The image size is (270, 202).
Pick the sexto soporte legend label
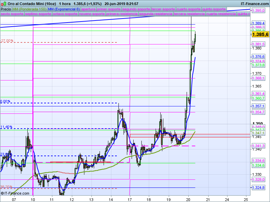point(12,14)
